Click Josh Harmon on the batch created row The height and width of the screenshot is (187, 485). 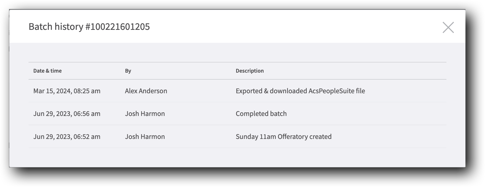pyautogui.click(x=145, y=137)
